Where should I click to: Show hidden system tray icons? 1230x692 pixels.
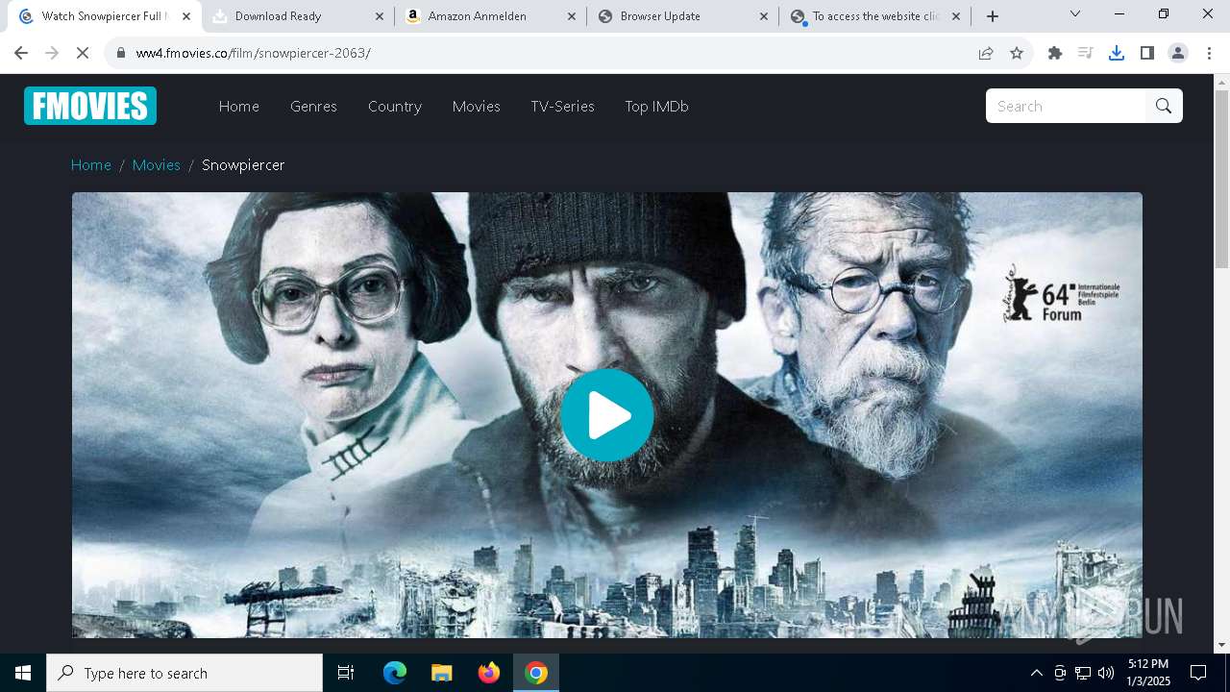click(1036, 673)
